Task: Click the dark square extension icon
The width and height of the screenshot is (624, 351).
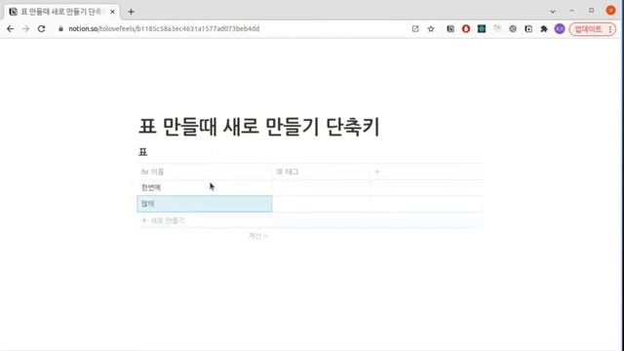Action: click(528, 28)
